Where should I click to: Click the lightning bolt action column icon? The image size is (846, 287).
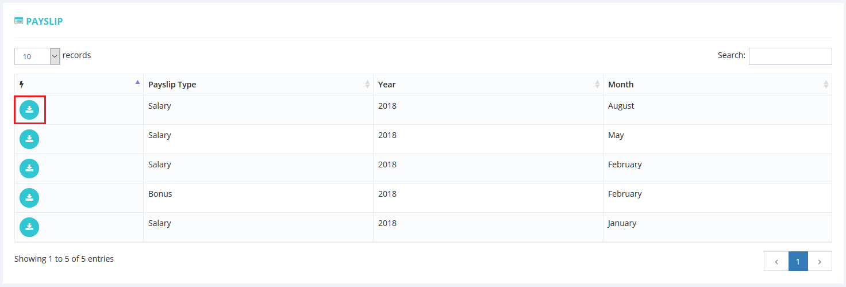tap(22, 85)
